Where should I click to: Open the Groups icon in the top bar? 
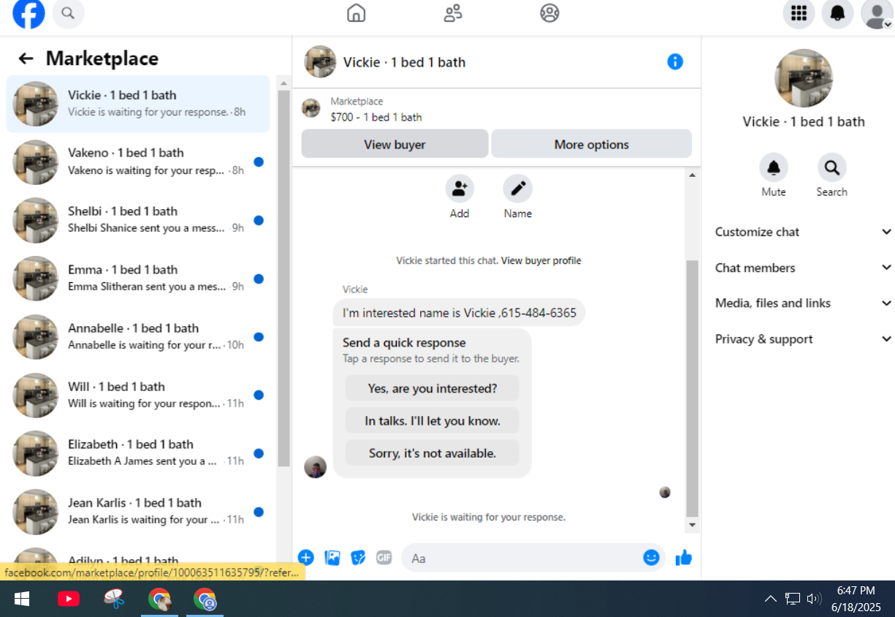tap(549, 13)
